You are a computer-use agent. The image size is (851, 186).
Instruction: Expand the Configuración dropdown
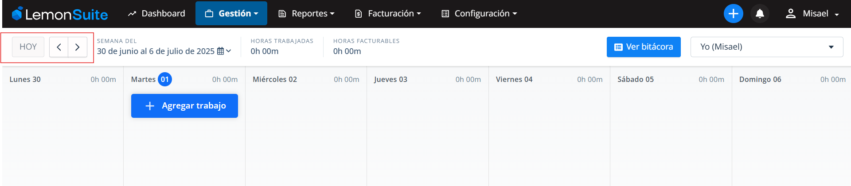[479, 14]
